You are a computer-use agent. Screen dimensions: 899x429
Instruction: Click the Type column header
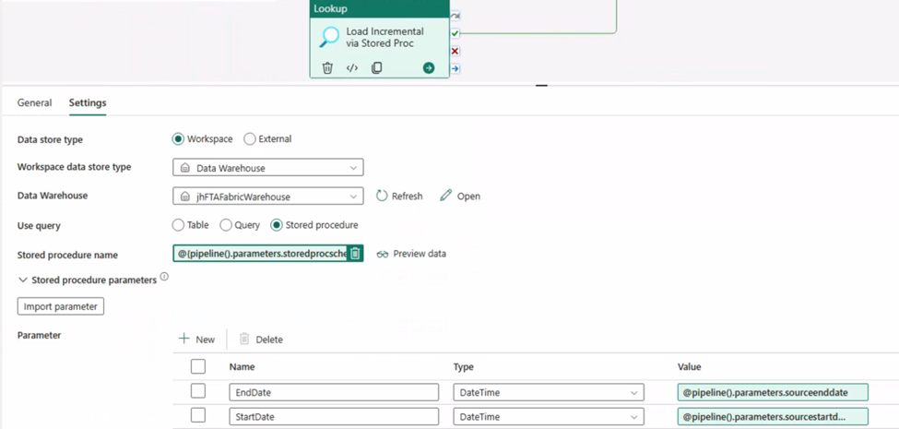click(x=464, y=366)
